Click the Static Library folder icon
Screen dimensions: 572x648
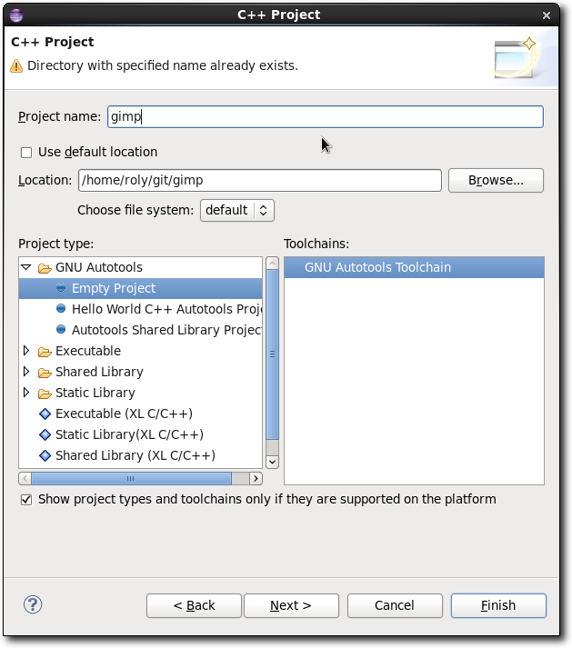pyautogui.click(x=44, y=394)
